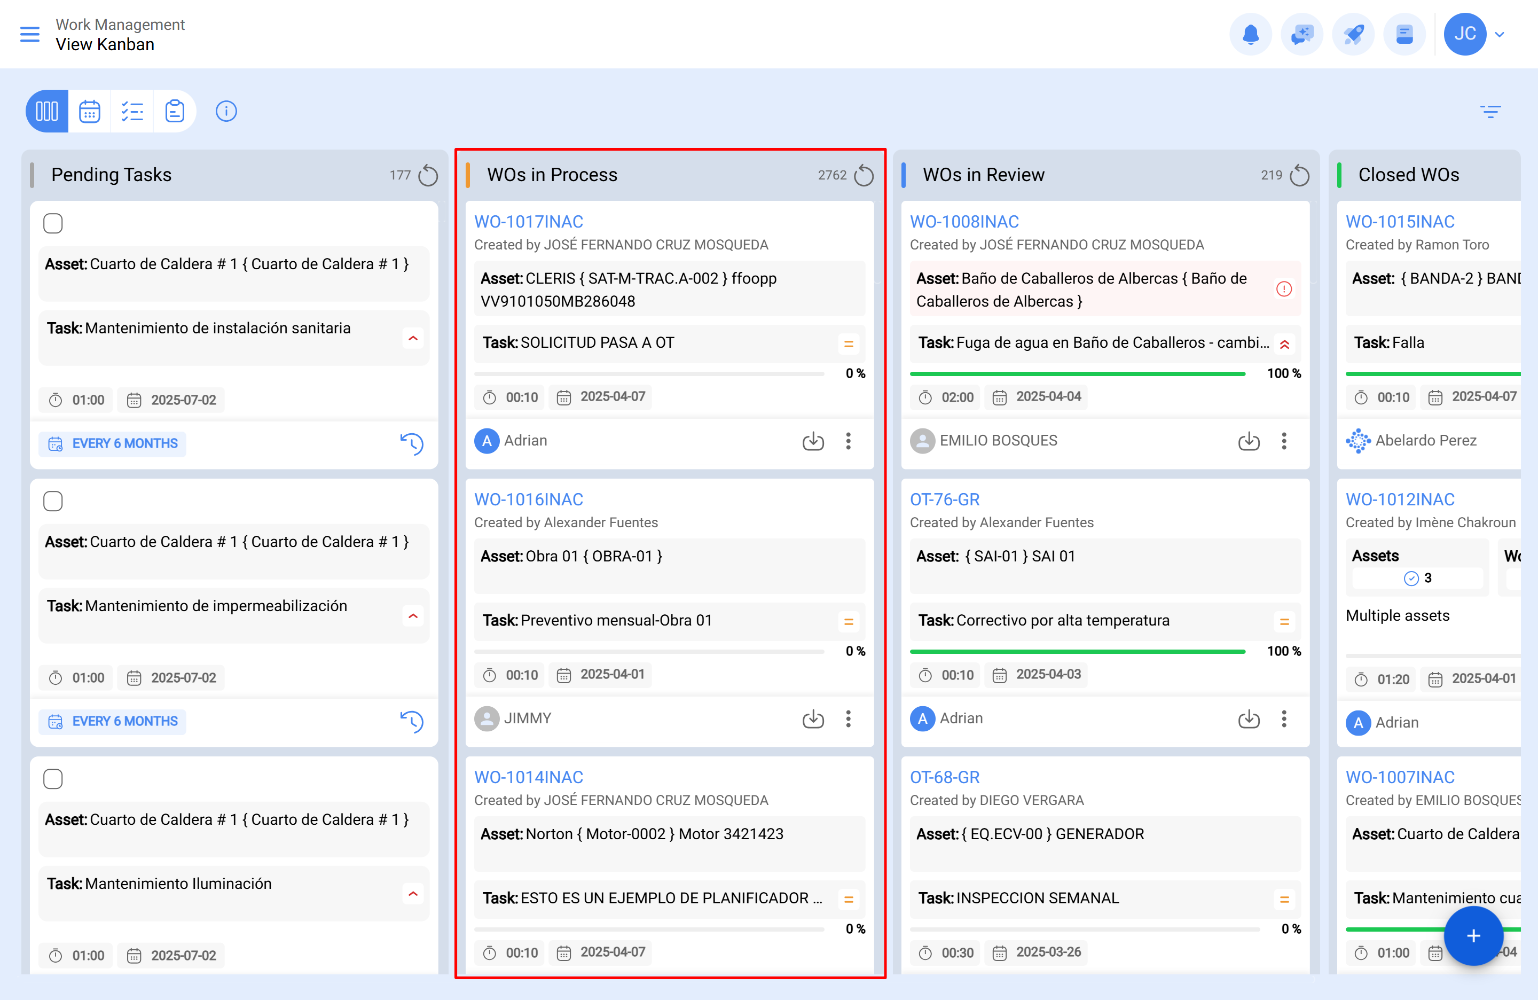Open more options for OT-76-GR
1538x1000 pixels.
click(x=1284, y=719)
